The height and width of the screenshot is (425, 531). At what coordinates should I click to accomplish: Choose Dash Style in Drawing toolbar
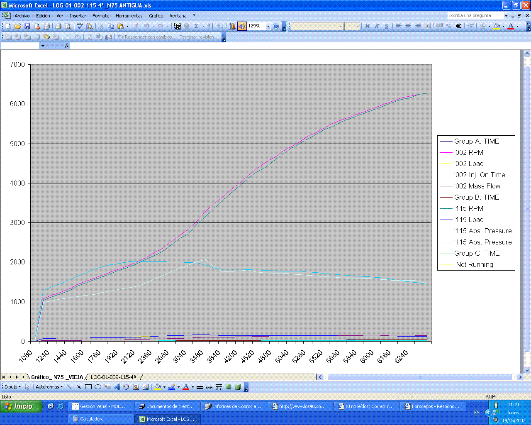209,387
